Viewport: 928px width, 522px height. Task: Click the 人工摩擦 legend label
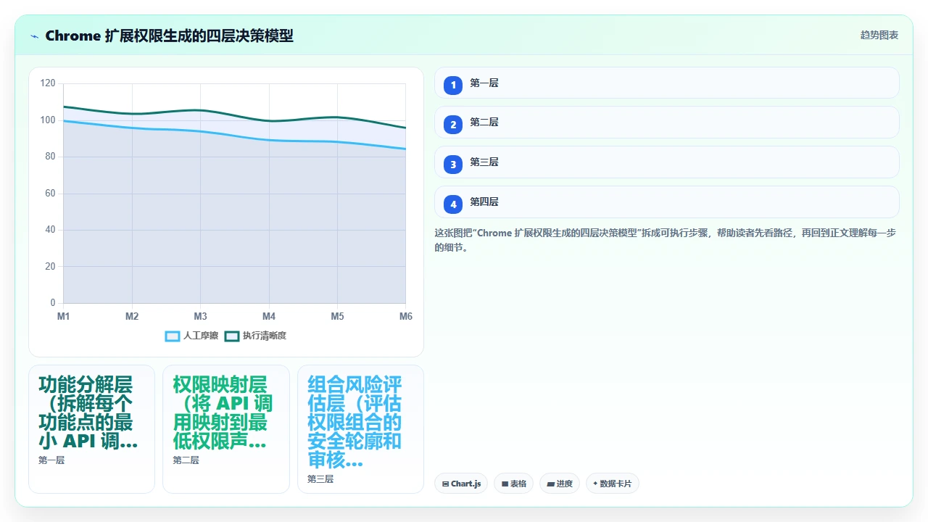(201, 336)
